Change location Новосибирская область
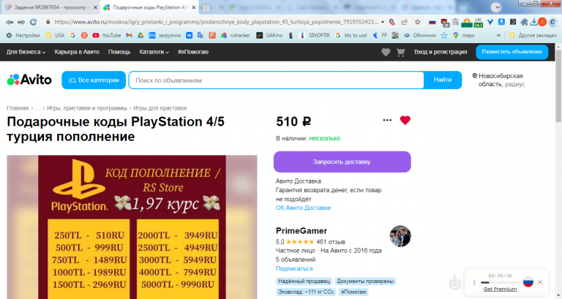Image resolution: width=562 pixels, height=299 pixels. 498,80
